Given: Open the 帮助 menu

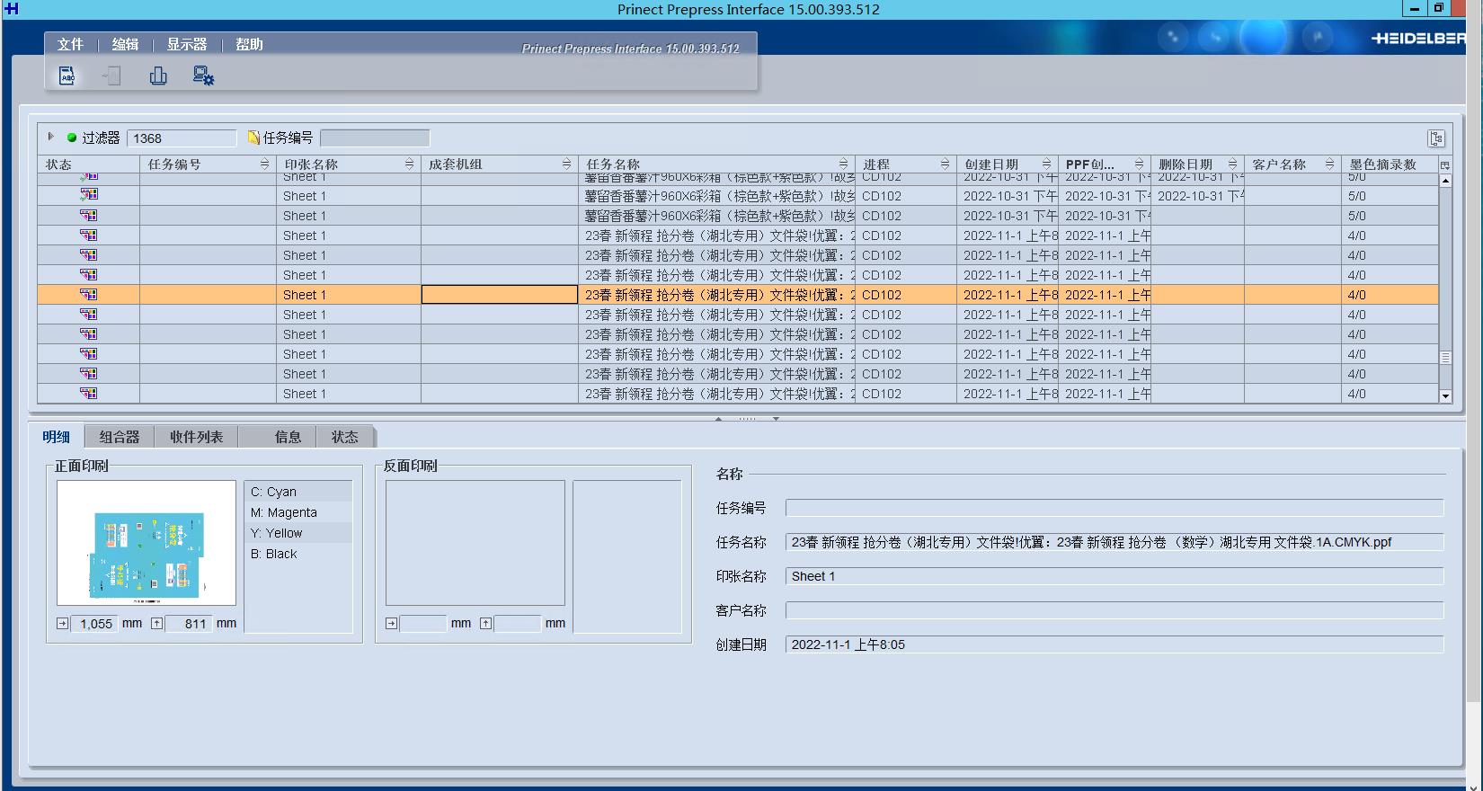Looking at the screenshot, I should (x=249, y=44).
